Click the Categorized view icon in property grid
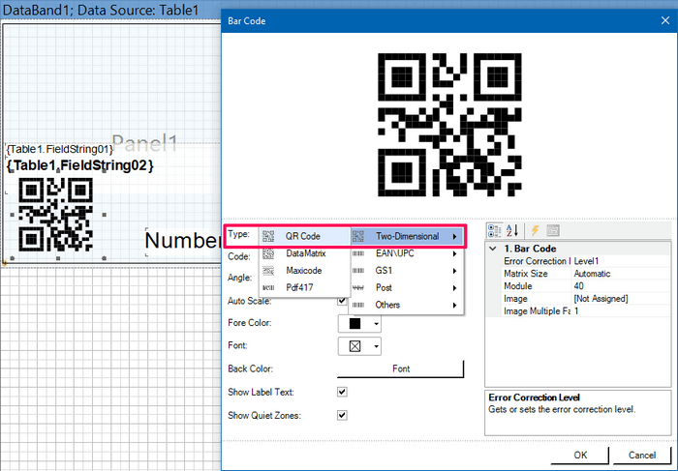The image size is (678, 471). (493, 230)
